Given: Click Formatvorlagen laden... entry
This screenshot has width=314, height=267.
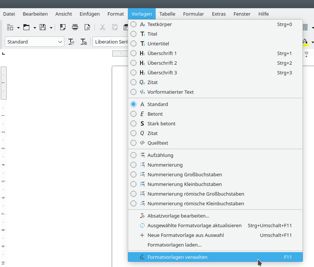Looking at the screenshot, I should tap(174, 245).
